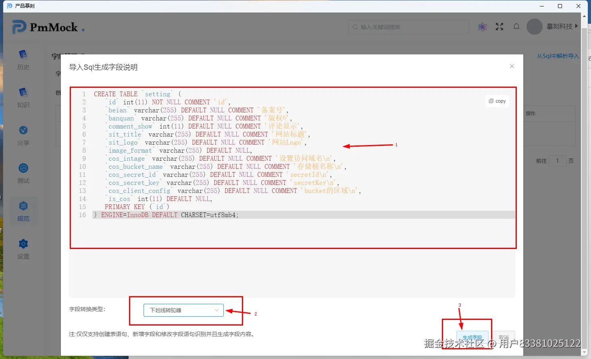Click the PmMock logo
The height and width of the screenshot is (359, 591).
48,27
